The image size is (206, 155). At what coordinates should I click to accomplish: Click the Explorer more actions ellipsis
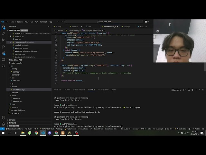[x=49, y=26]
